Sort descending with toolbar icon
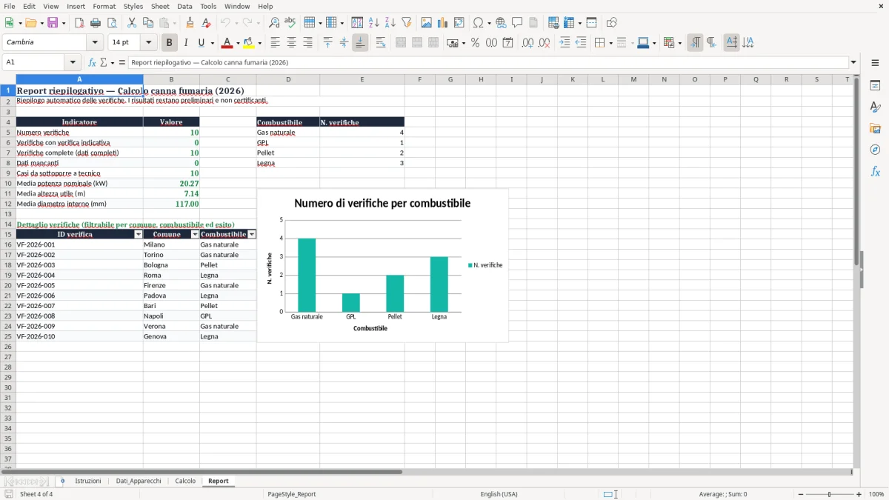 (x=390, y=23)
